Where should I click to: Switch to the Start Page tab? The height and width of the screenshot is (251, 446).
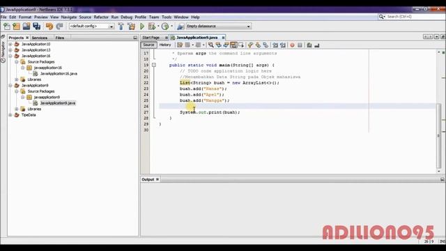pyautogui.click(x=151, y=38)
